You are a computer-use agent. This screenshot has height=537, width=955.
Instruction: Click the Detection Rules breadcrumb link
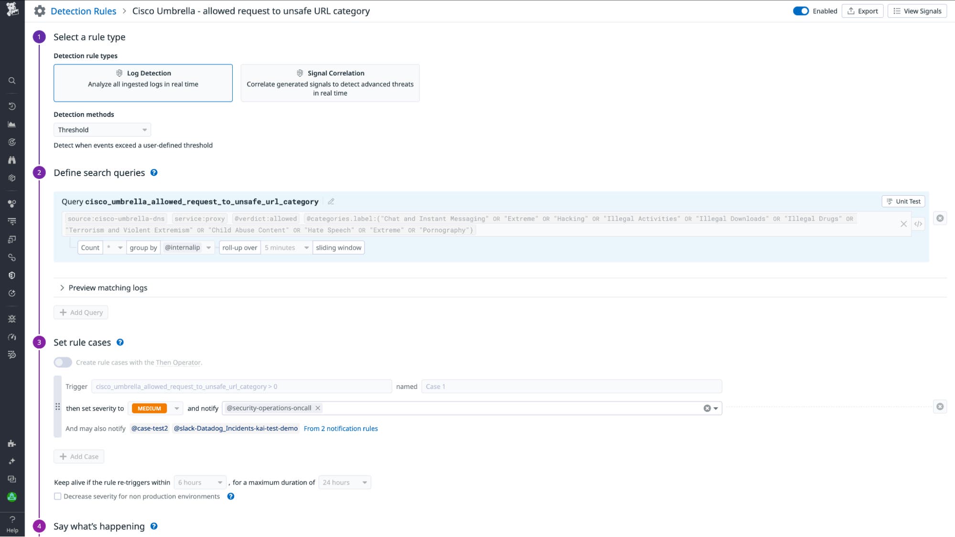tap(84, 11)
